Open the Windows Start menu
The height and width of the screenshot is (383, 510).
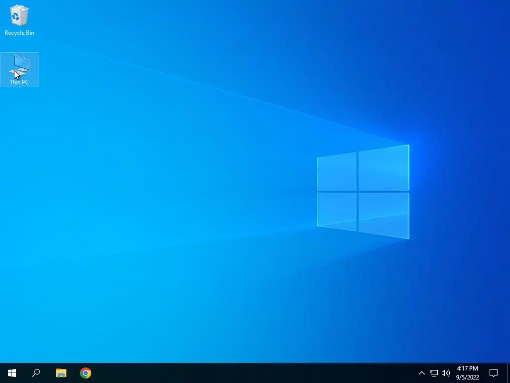click(x=12, y=373)
